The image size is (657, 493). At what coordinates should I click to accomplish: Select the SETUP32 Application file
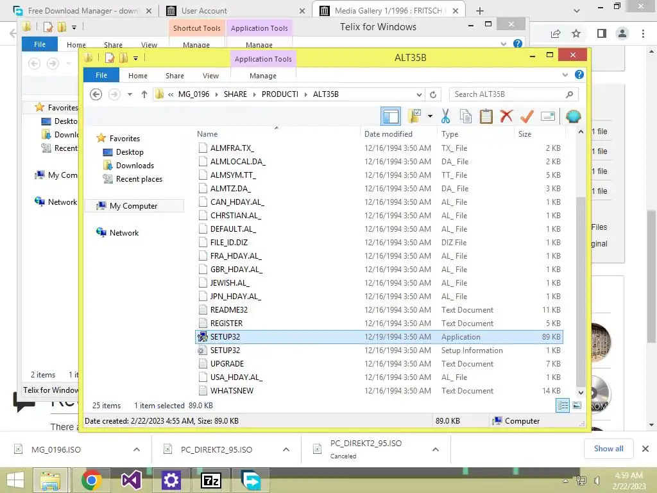tap(379, 336)
